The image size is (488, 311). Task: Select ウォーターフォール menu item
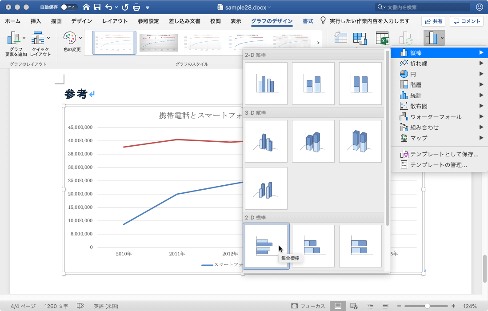pos(439,116)
